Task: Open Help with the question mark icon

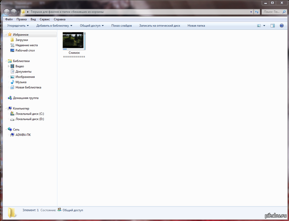Action: 282,26
